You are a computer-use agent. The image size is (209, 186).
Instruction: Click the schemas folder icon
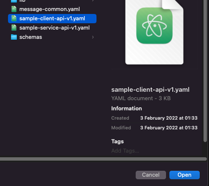click(x=14, y=37)
